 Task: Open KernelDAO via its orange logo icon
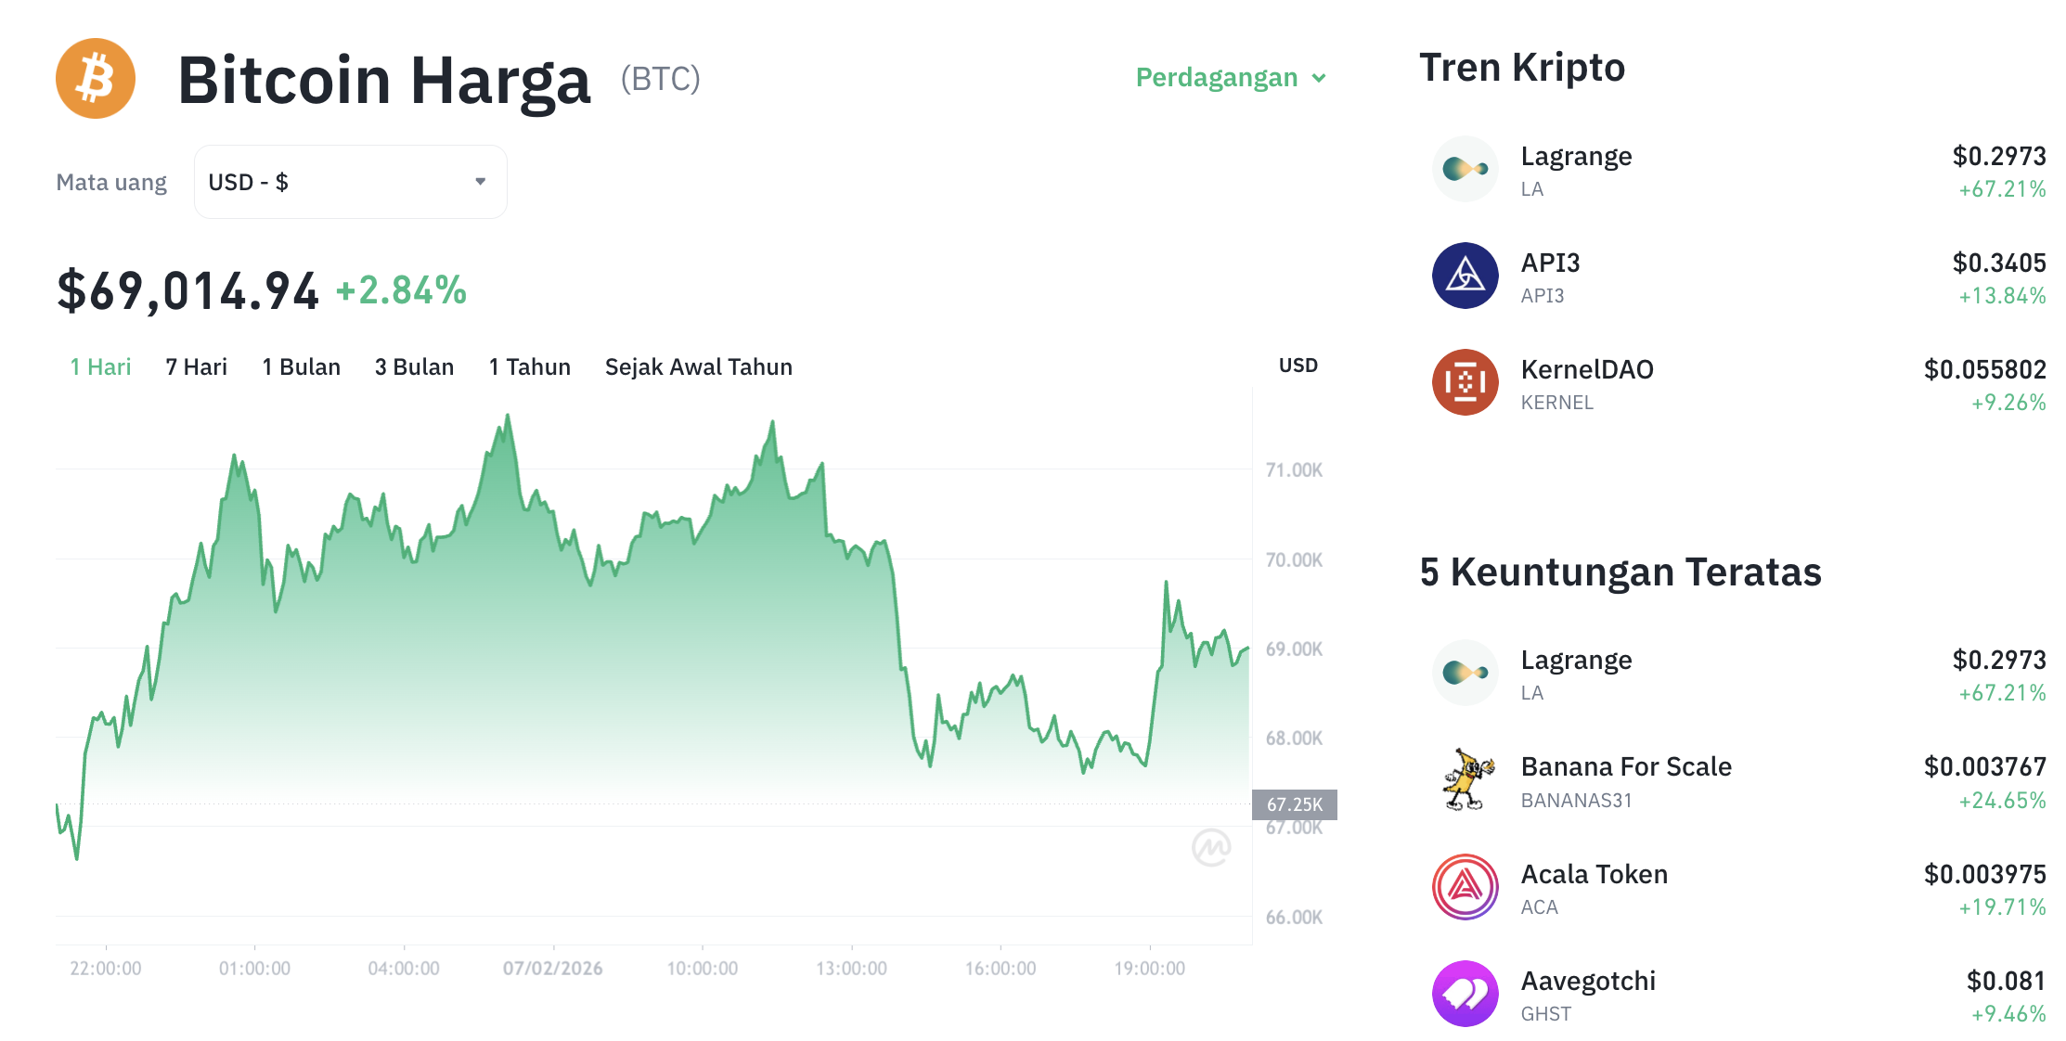coord(1466,383)
